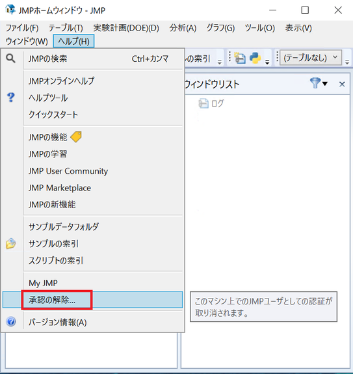This screenshot has height=374, width=353.
Task: Open toolbar overflow arrow after table dropdown
Action: pos(347,62)
